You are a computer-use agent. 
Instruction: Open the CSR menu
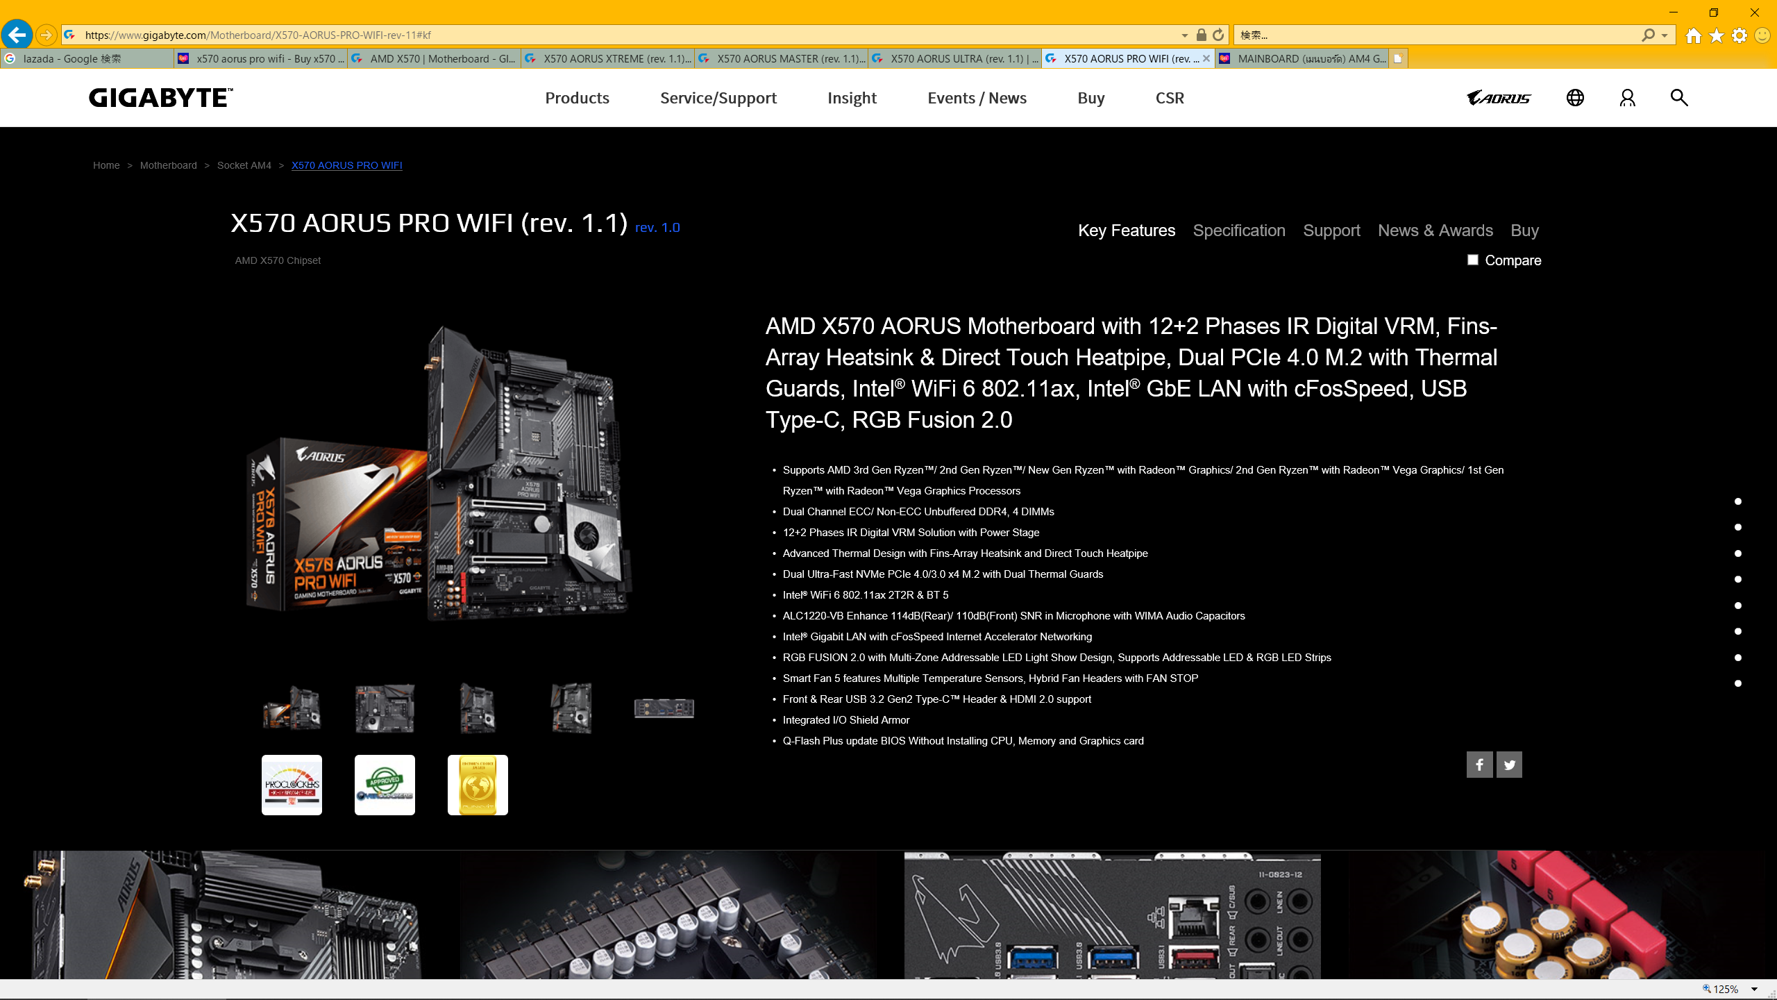coord(1170,98)
